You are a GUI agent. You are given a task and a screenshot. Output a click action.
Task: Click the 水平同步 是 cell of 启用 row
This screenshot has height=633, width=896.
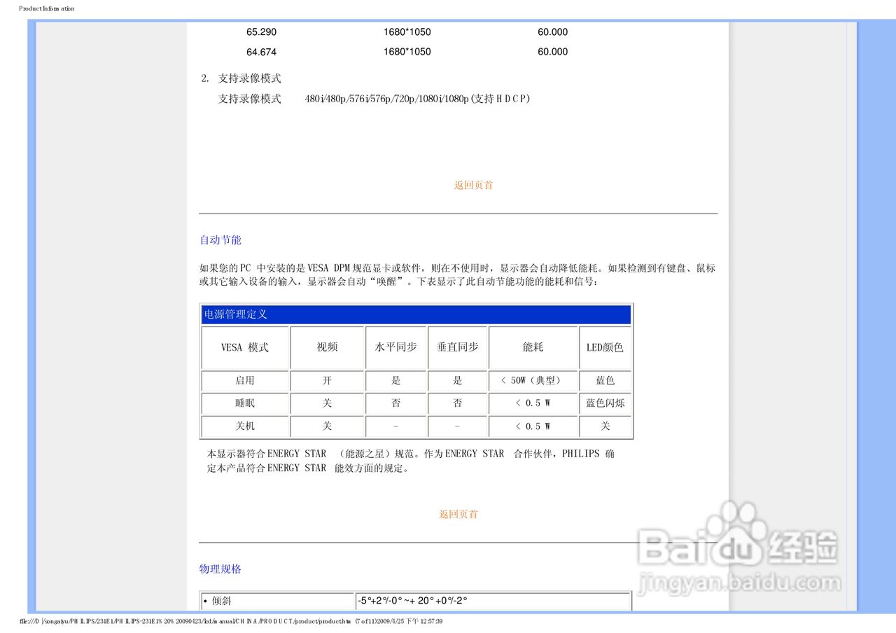(395, 381)
